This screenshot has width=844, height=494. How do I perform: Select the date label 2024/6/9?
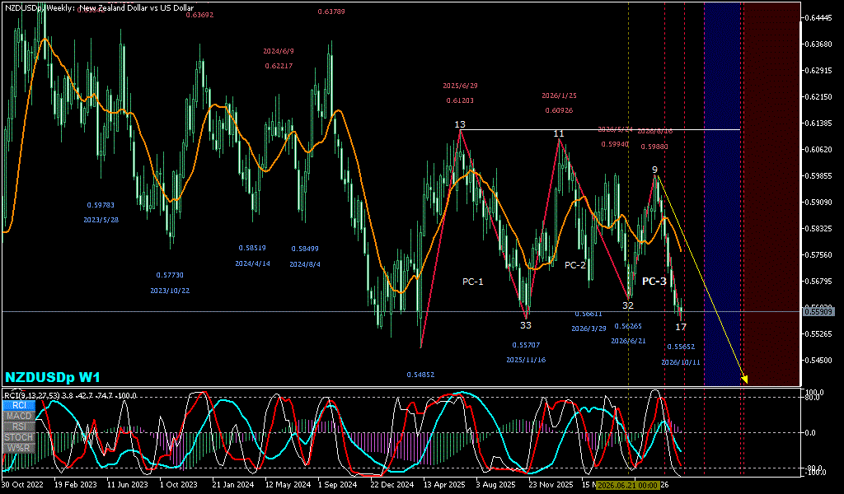279,51
